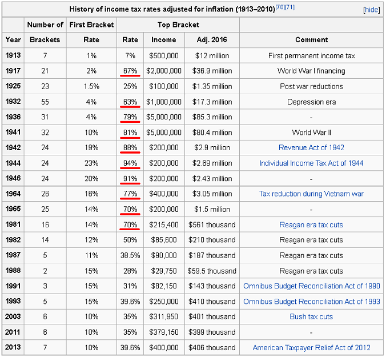Select the Depression era comment

pos(311,102)
